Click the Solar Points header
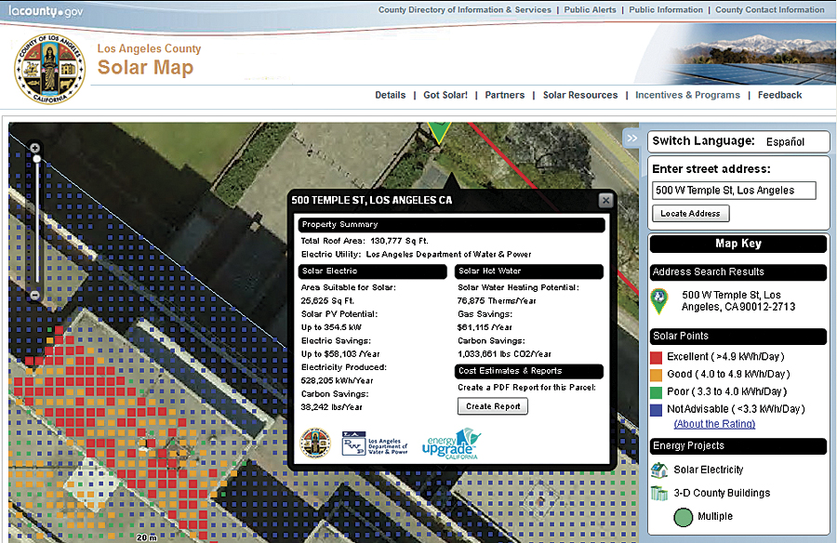Screen dimensions: 837x543 click(738, 337)
